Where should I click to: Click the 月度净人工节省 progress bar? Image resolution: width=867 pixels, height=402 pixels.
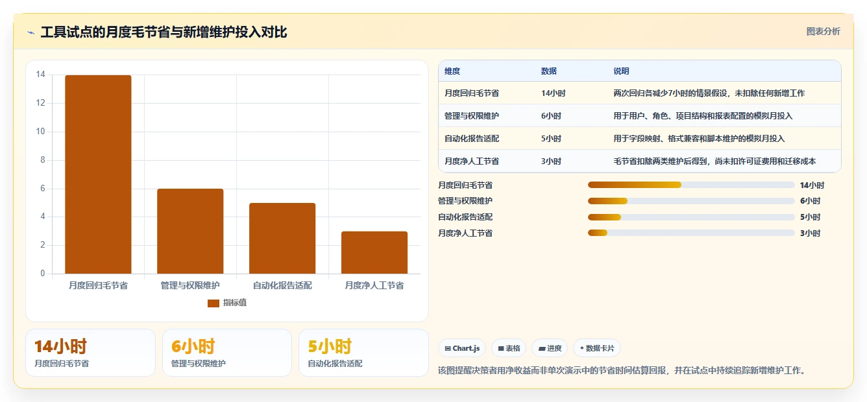click(x=691, y=233)
